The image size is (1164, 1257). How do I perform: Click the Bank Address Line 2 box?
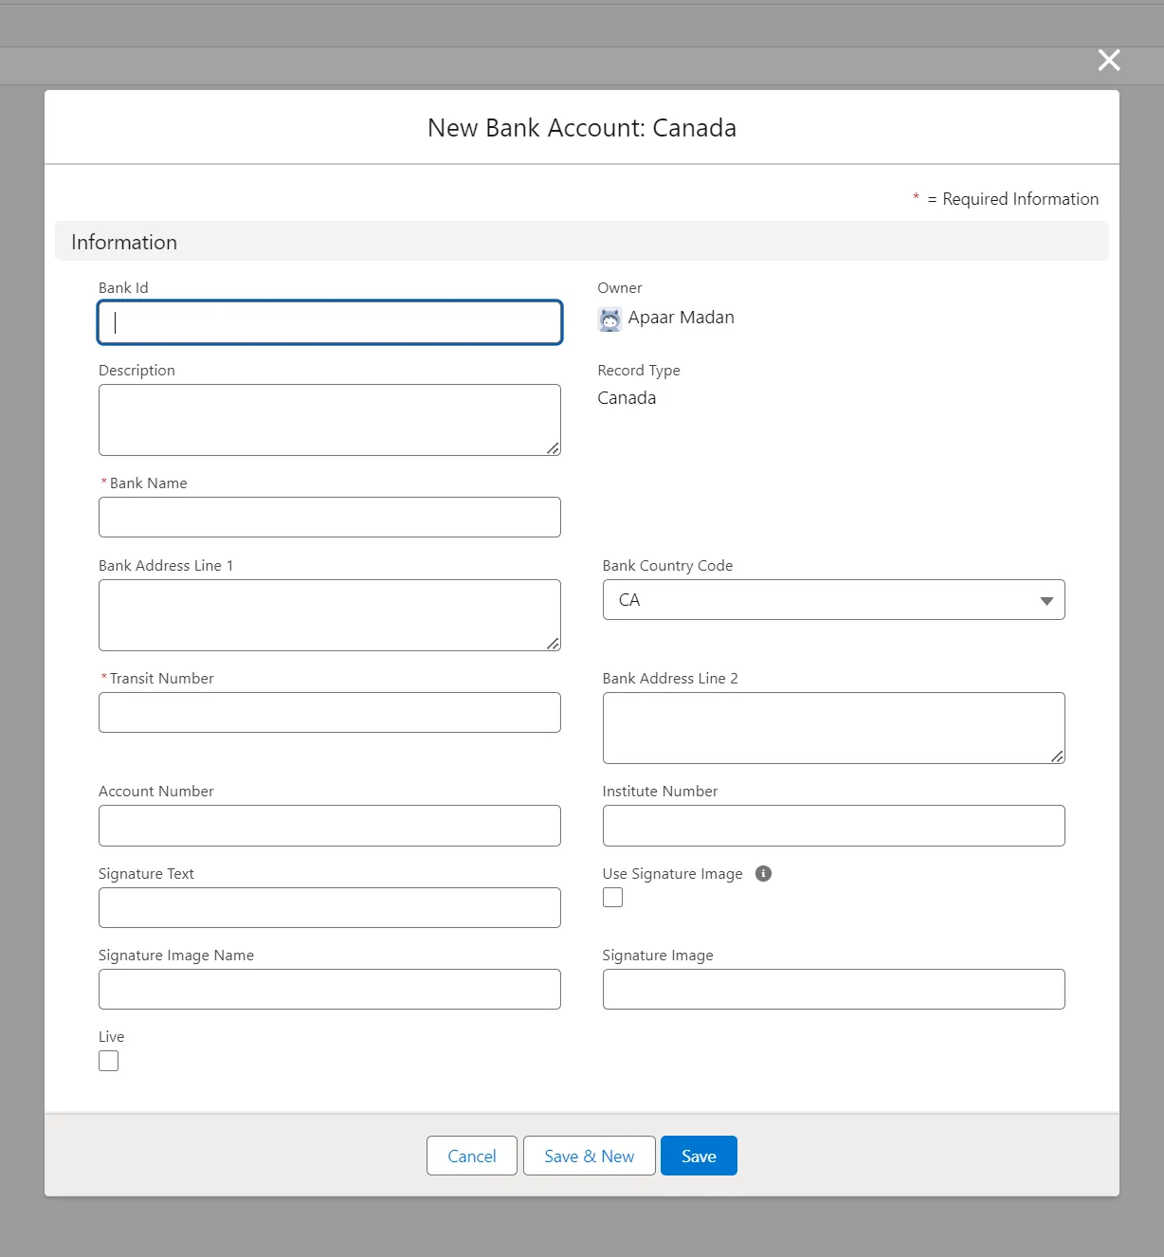coord(833,728)
